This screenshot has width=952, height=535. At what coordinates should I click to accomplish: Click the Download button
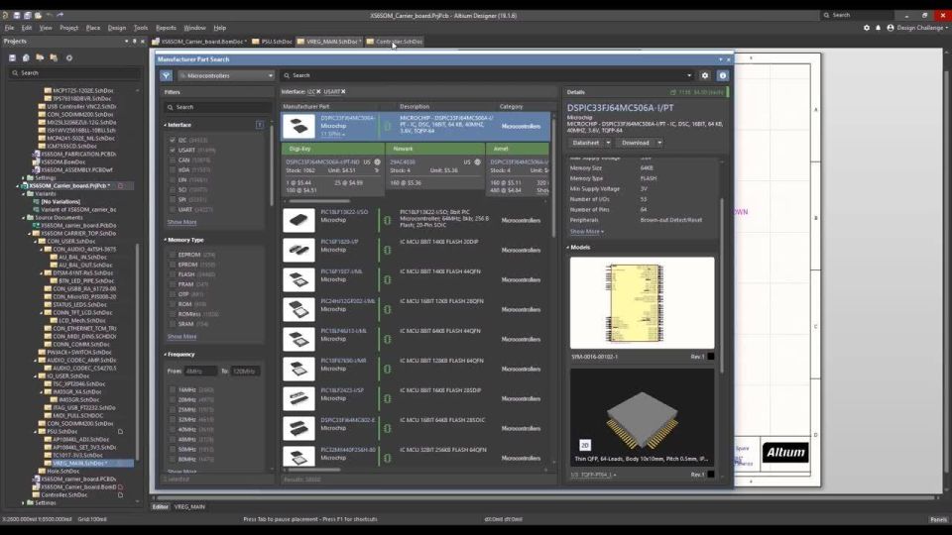pos(635,143)
